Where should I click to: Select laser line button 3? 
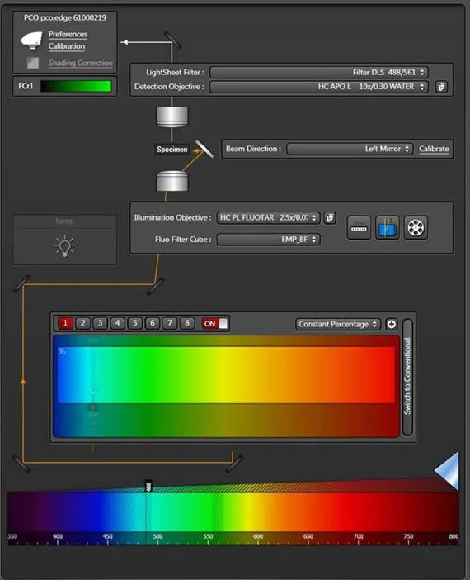click(x=100, y=323)
